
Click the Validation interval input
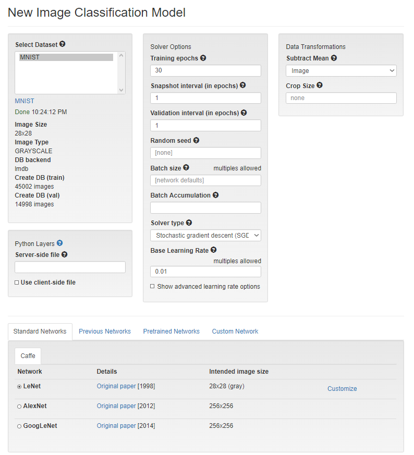(x=205, y=126)
